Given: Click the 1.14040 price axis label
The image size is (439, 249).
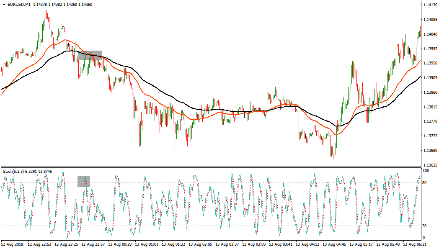Looking at the screenshot, I should pos(430,34).
